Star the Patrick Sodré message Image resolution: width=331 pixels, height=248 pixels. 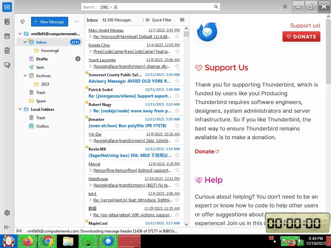coord(177,96)
